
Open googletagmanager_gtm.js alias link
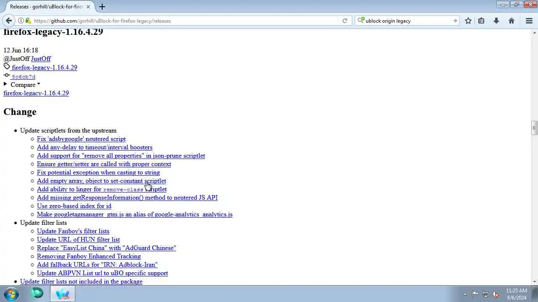[x=134, y=214]
